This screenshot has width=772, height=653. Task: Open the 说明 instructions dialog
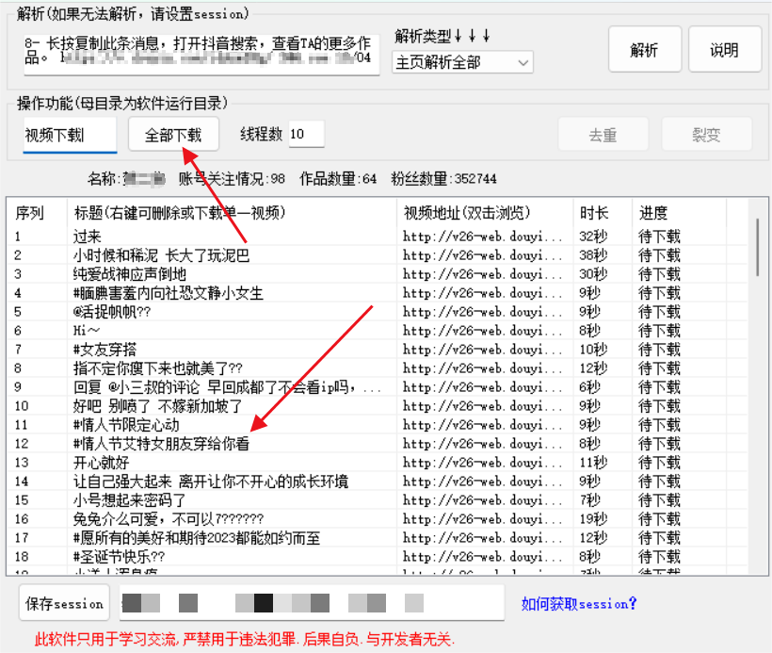pyautogui.click(x=725, y=49)
